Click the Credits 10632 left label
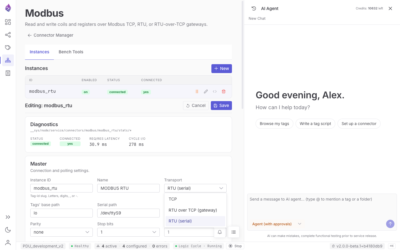Viewport: 400px width, 250px height. 369,8
